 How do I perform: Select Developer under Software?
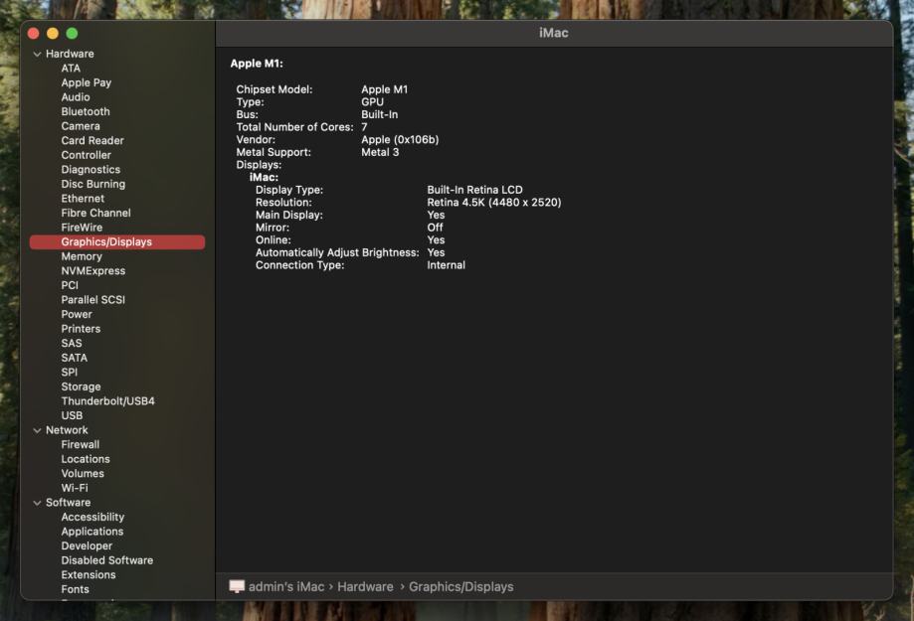87,545
